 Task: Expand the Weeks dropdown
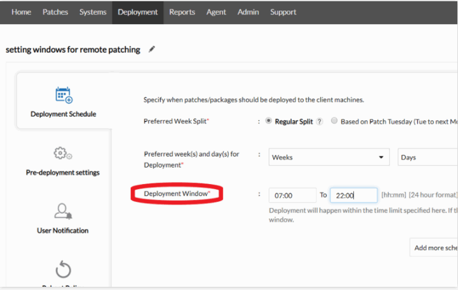click(329, 157)
